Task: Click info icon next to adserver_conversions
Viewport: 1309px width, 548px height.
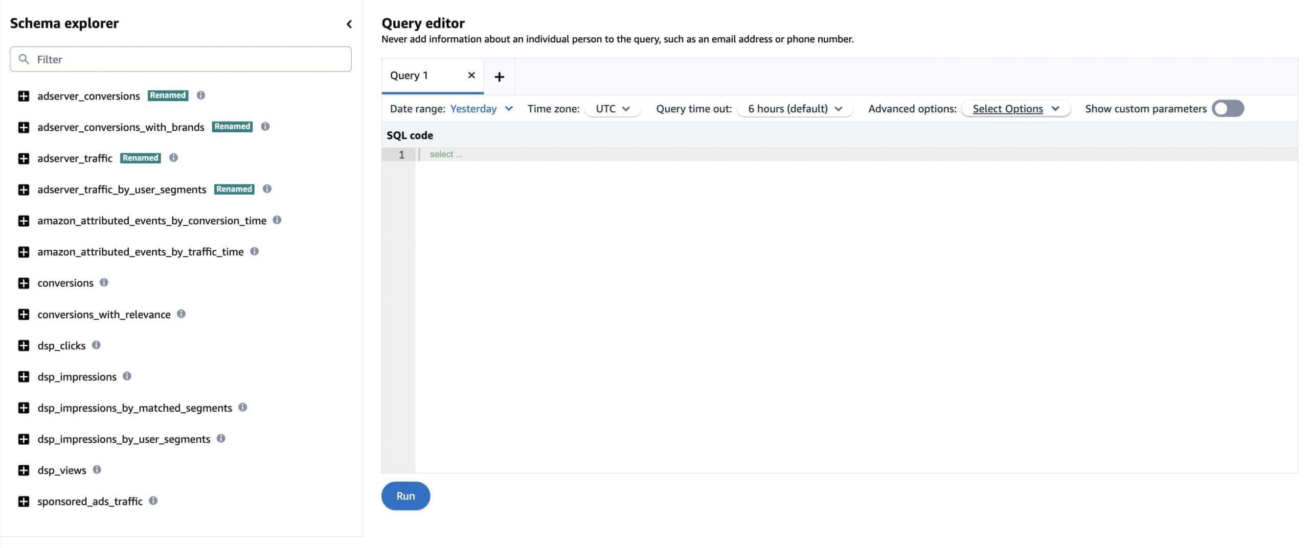Action: (x=201, y=96)
